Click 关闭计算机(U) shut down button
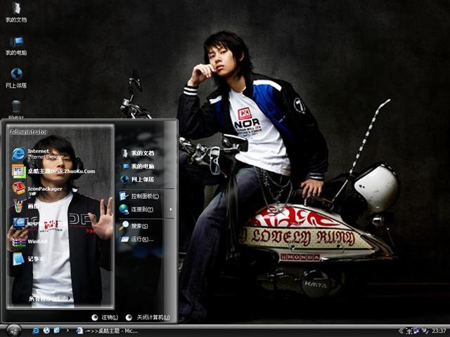450x337 pixels. coord(148,317)
